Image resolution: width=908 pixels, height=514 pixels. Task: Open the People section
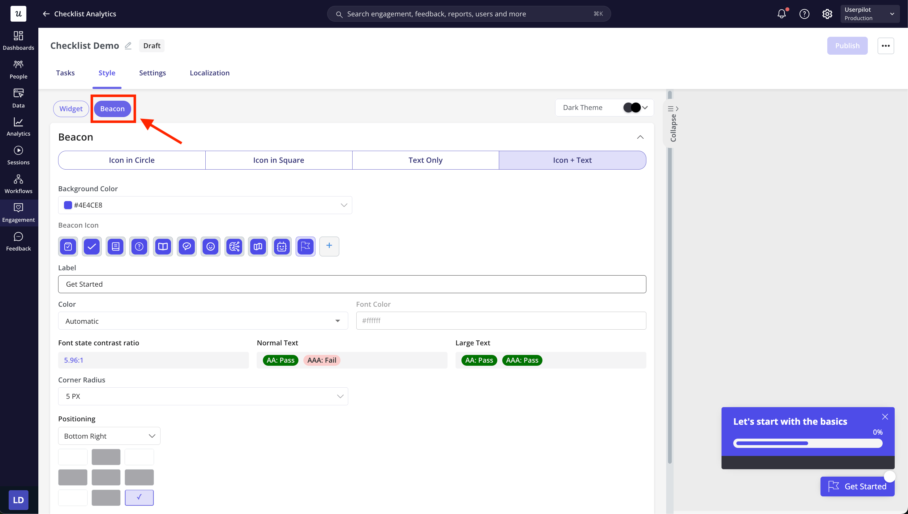coord(18,70)
